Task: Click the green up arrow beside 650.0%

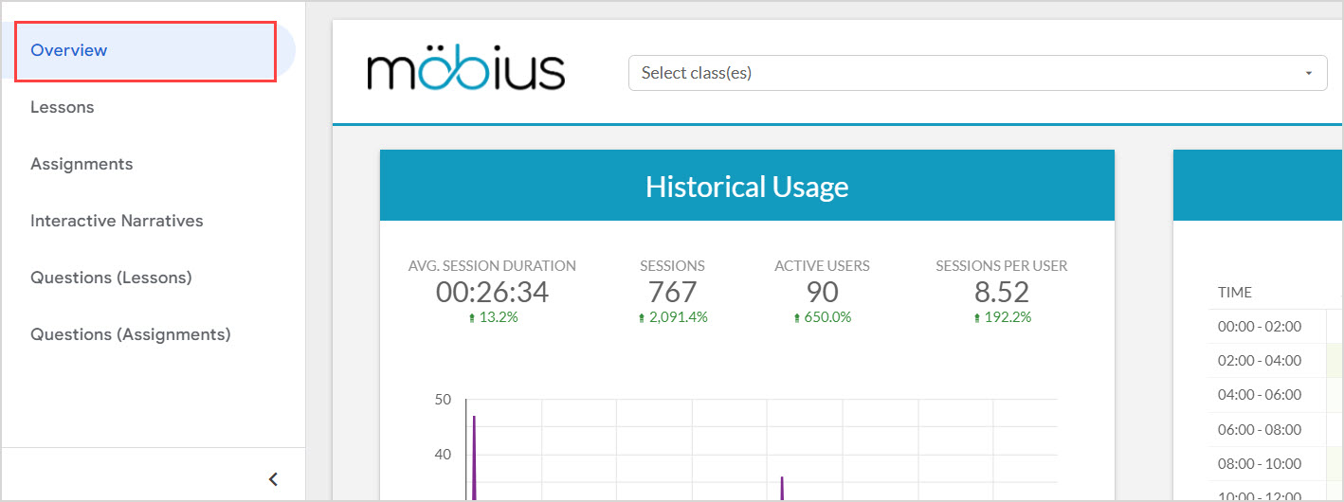Action: [x=797, y=318]
